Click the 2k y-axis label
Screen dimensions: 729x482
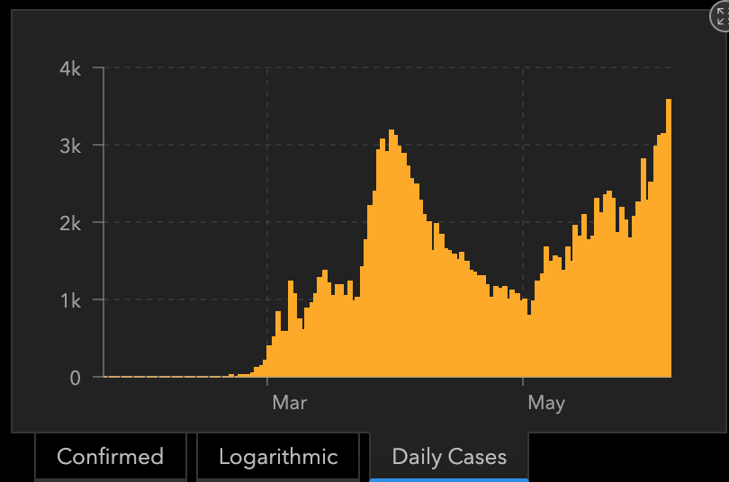click(70, 223)
